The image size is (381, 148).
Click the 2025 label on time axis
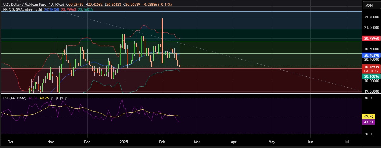[124, 141]
